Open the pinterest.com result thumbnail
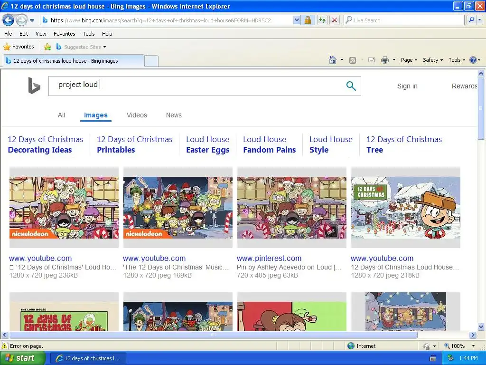Screen dimensions: 486x365 coord(292,208)
